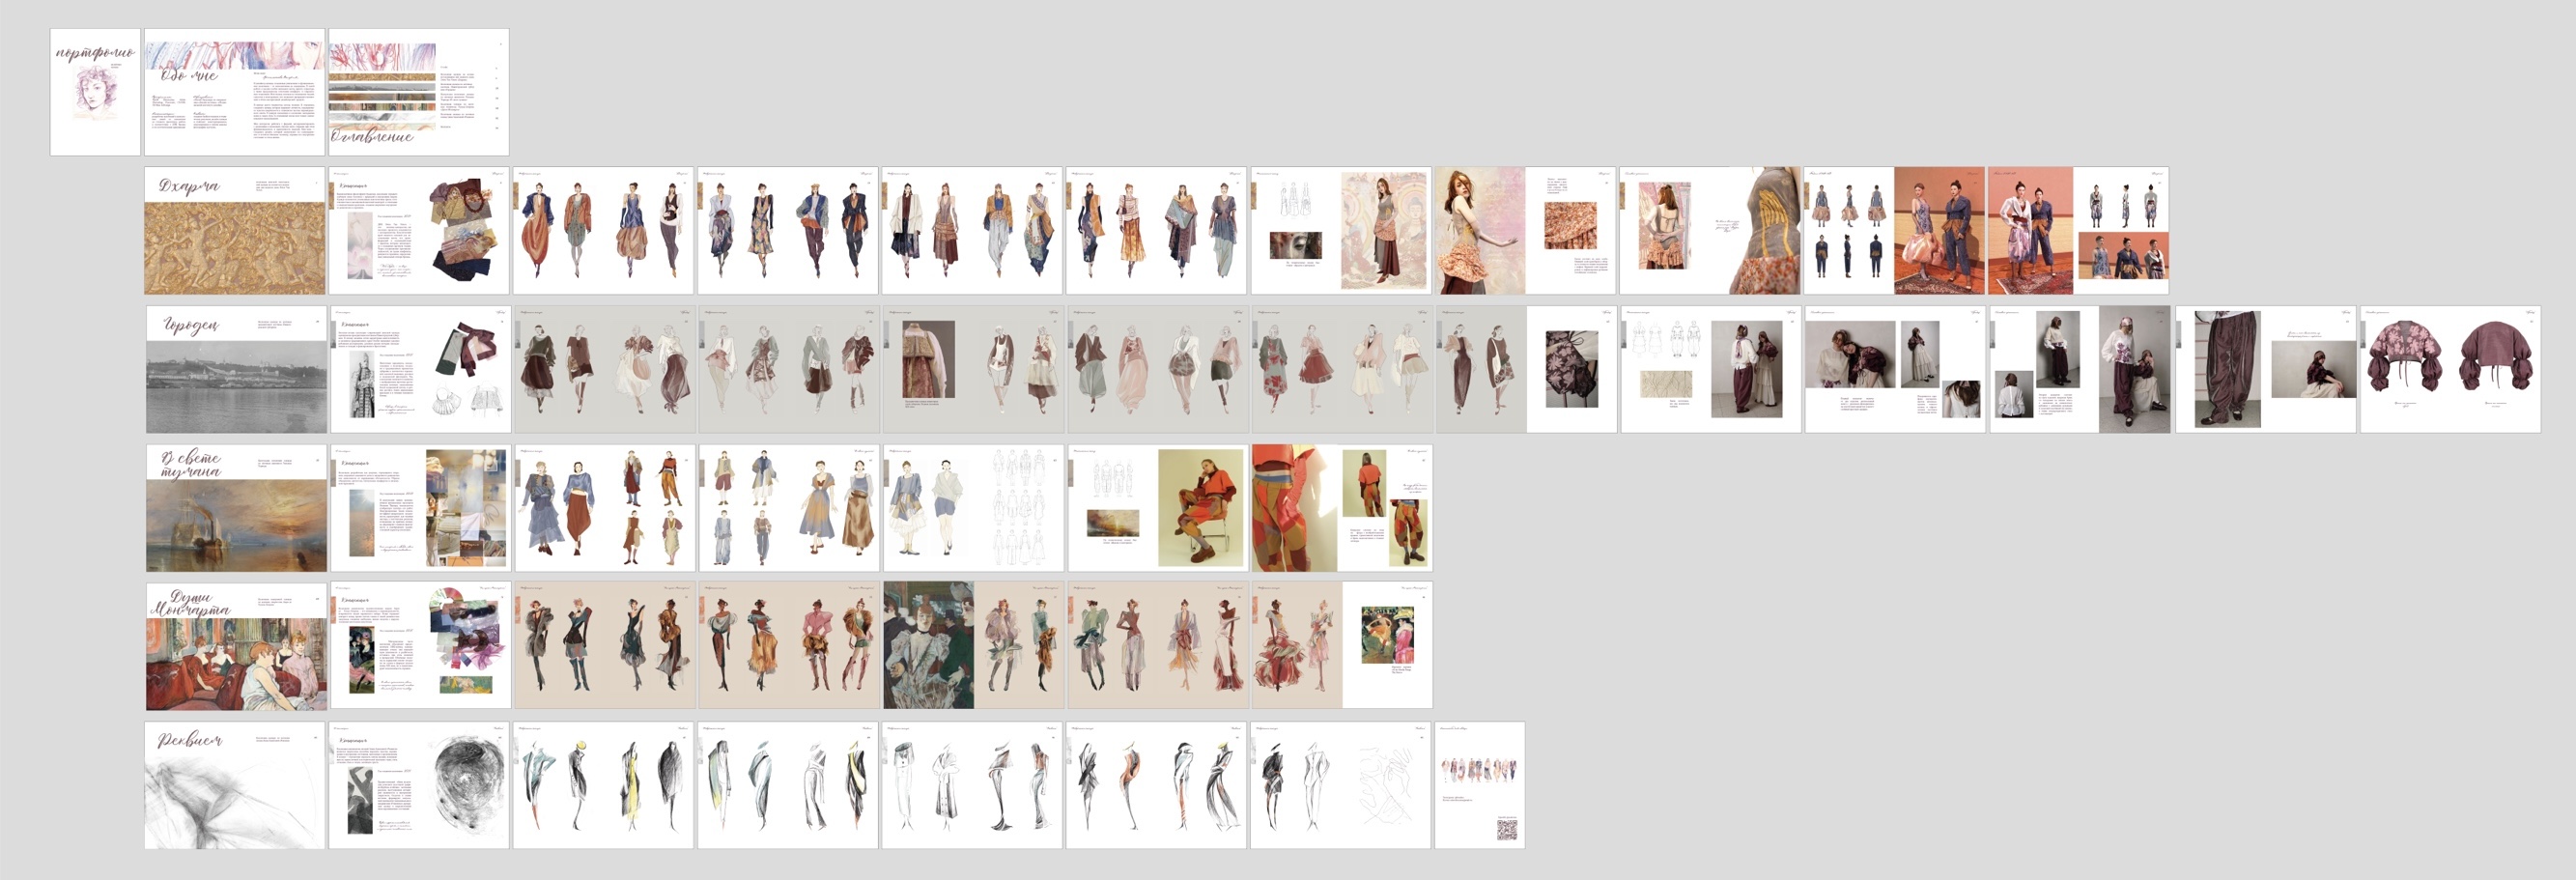Select the 'портфолио' cover page

[95, 92]
